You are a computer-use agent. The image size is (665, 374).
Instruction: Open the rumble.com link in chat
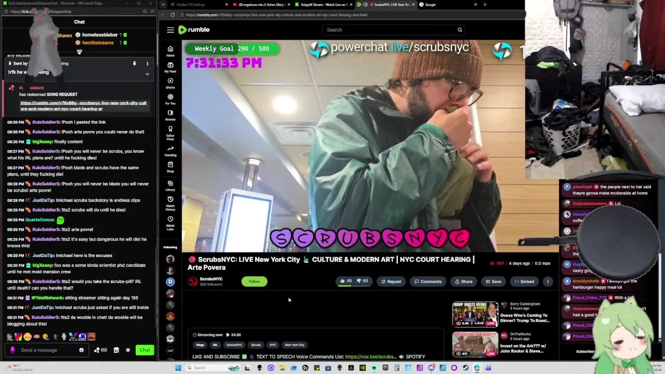point(83,106)
